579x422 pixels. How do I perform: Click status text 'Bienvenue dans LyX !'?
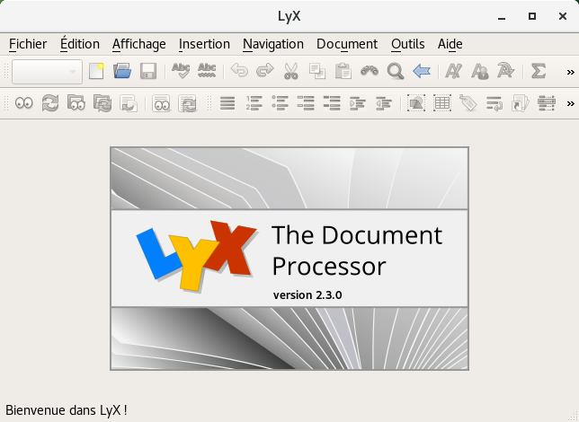click(67, 410)
